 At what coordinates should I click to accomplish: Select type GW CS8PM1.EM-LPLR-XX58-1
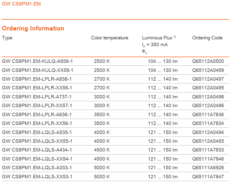(37, 88)
